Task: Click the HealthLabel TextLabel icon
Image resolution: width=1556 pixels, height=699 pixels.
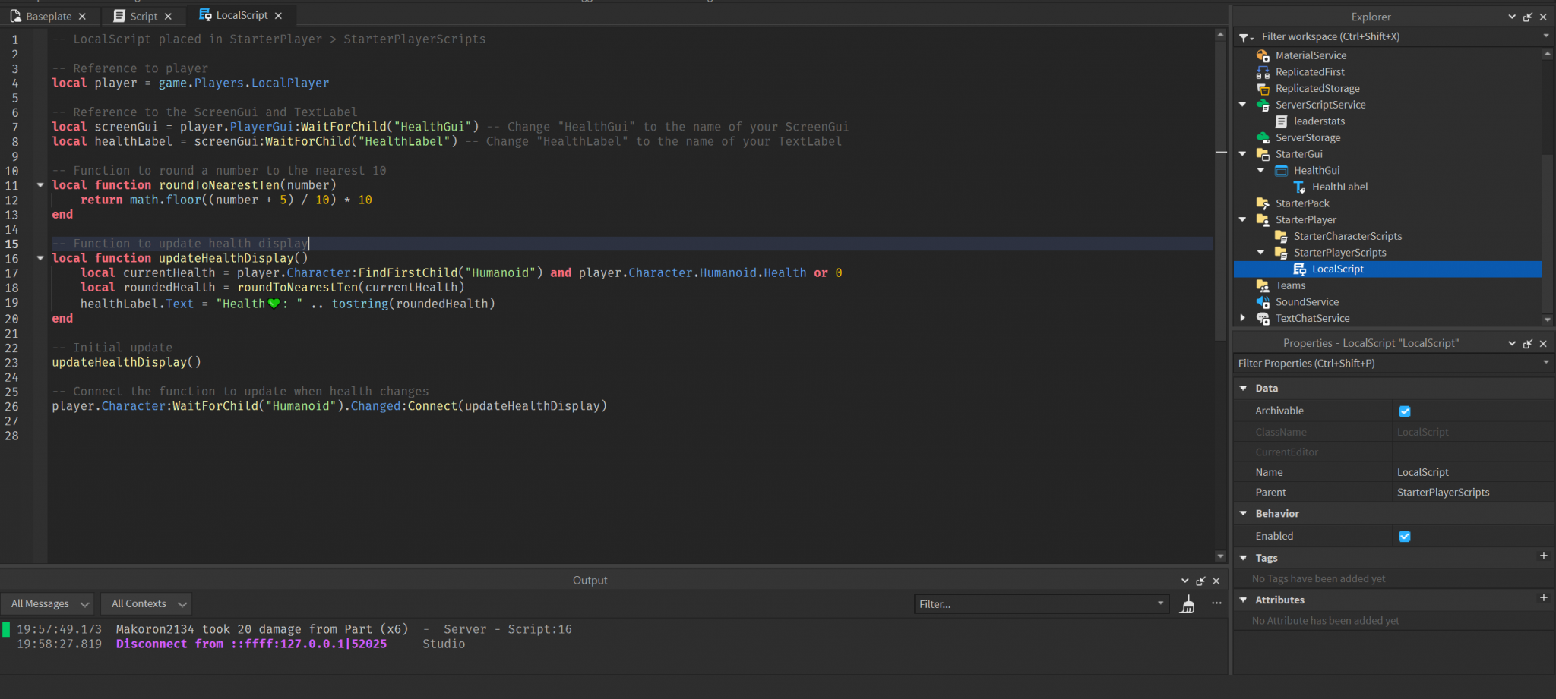Action: [x=1299, y=187]
